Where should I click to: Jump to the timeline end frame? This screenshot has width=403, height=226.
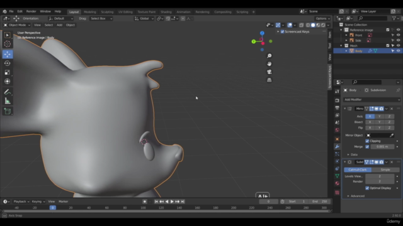pos(183,202)
